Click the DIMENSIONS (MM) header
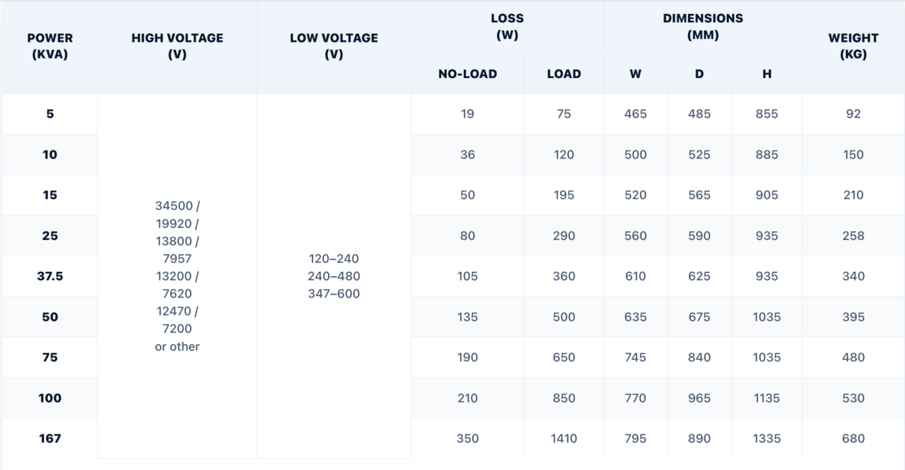The width and height of the screenshot is (905, 470). pos(703,27)
